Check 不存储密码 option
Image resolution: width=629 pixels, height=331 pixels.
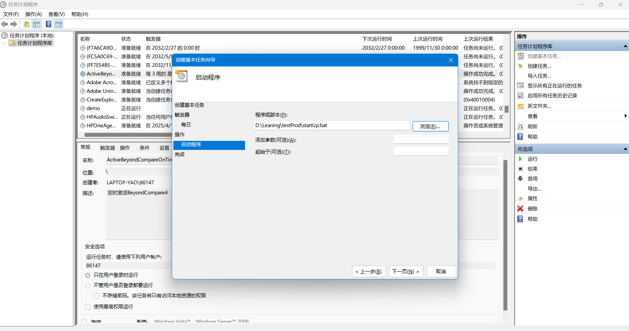[96, 295]
